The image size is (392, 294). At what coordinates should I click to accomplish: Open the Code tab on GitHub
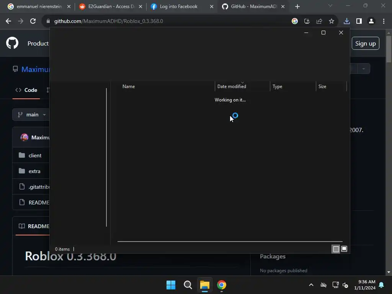[26, 90]
